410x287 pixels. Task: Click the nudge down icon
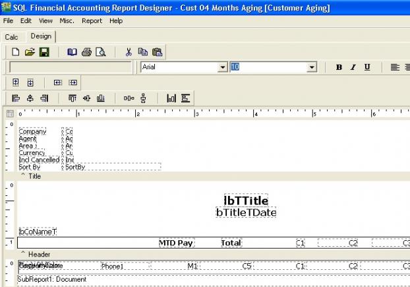[30, 82]
